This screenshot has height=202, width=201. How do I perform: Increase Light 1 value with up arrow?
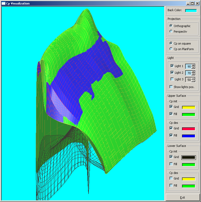click(193, 65)
